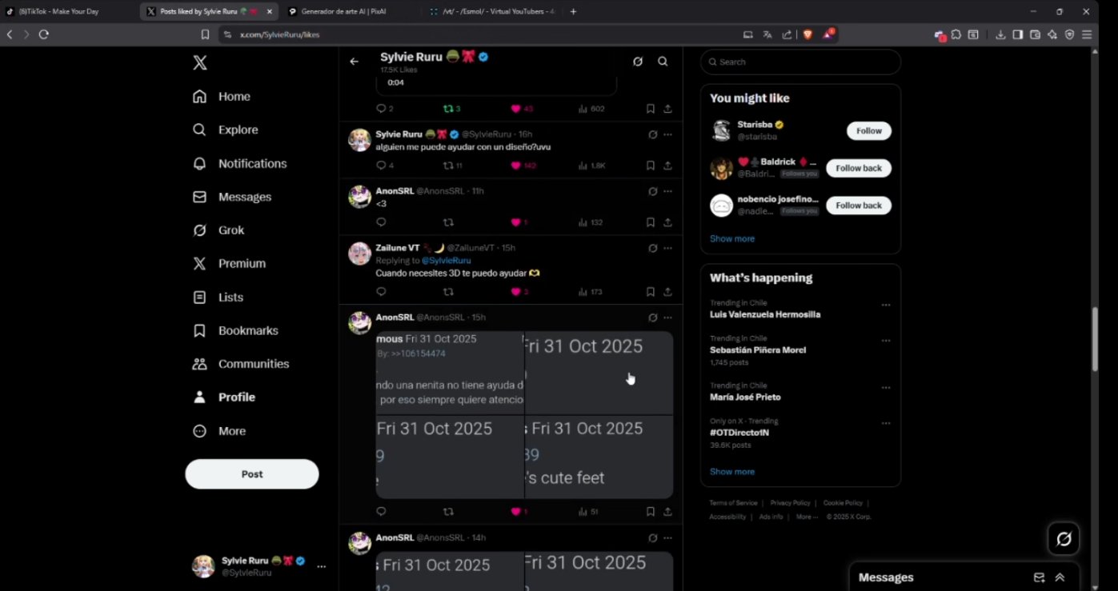Screen dimensions: 1118x591
Task: Open options dots for #OTDirecto1N trend
Action: click(x=886, y=423)
